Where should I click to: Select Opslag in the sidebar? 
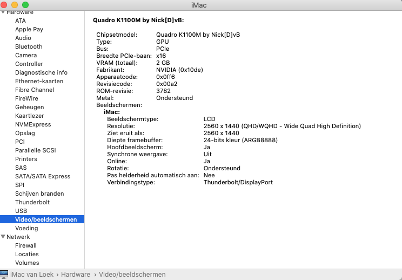pos(25,133)
